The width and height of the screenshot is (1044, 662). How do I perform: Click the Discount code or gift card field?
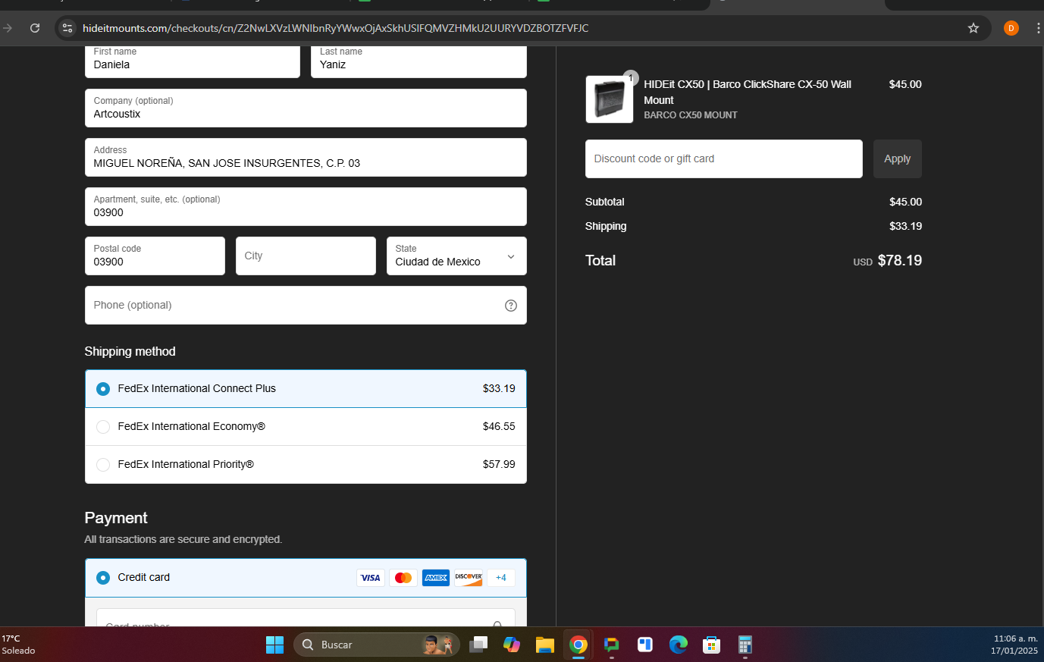724,159
